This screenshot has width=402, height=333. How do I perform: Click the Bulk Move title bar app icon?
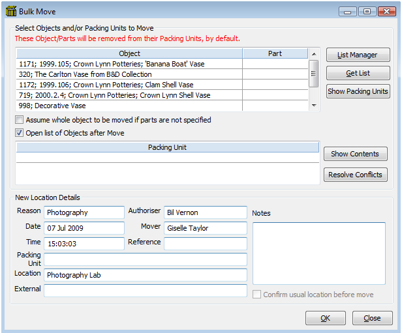click(x=11, y=11)
